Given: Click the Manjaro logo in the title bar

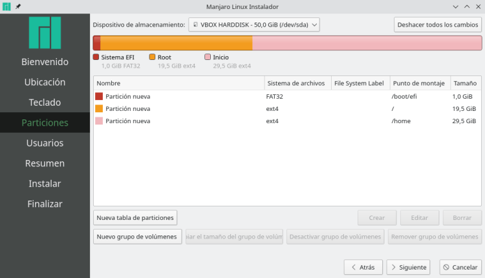Looking at the screenshot, I should point(6,6).
